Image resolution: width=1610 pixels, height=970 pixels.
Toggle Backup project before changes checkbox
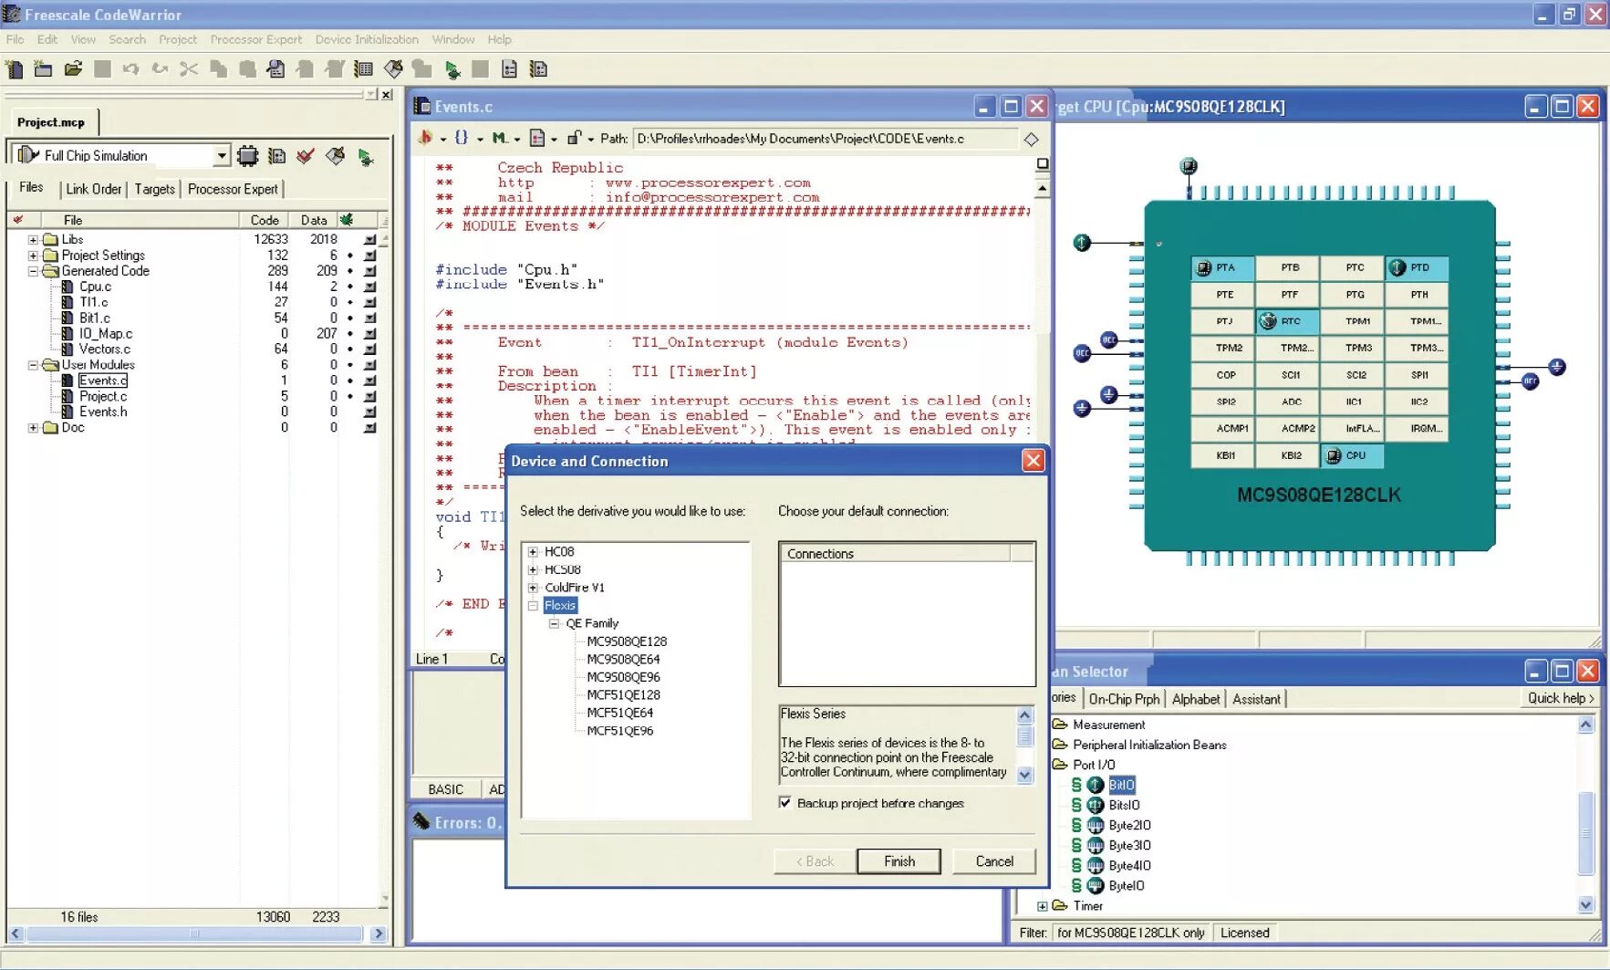click(x=784, y=803)
